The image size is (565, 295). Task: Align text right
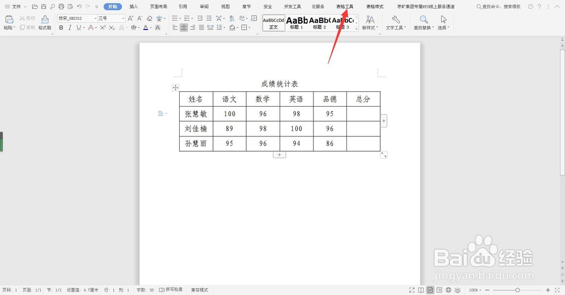tap(193, 28)
